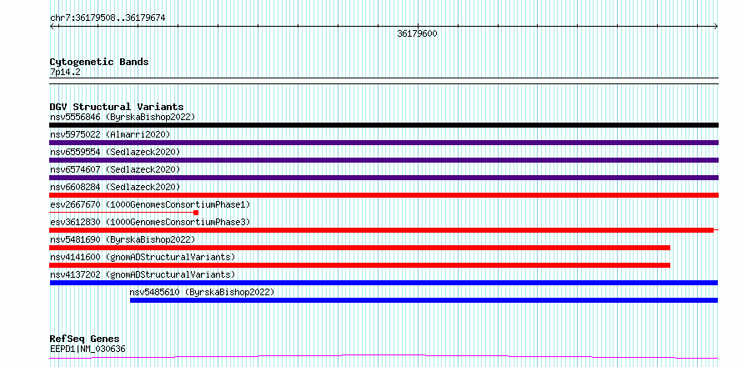The height and width of the screenshot is (367, 742).
Task: Click the purple bar of nsv6574607
Action: coord(384,178)
